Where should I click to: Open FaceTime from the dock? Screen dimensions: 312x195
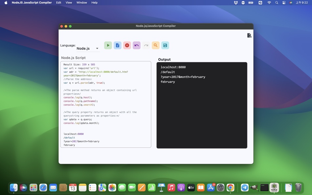132,187
